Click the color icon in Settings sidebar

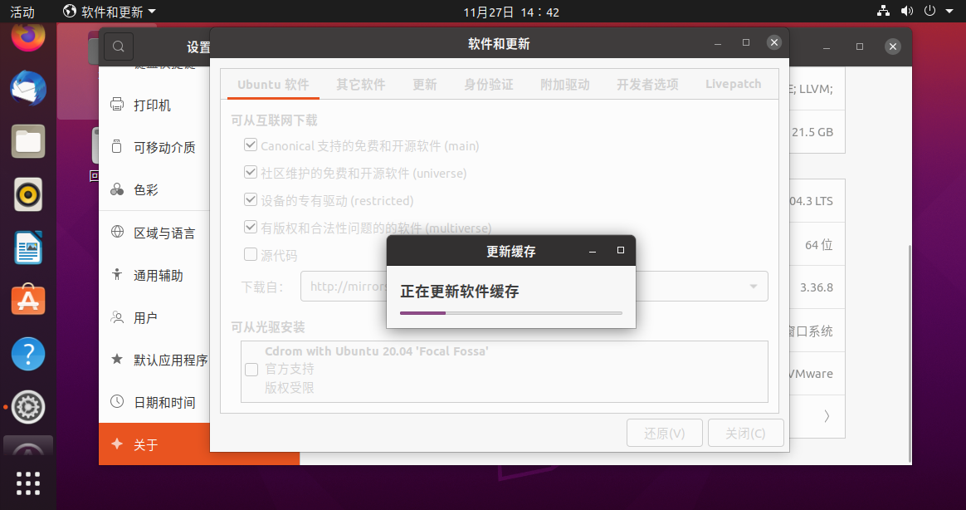[x=117, y=189]
